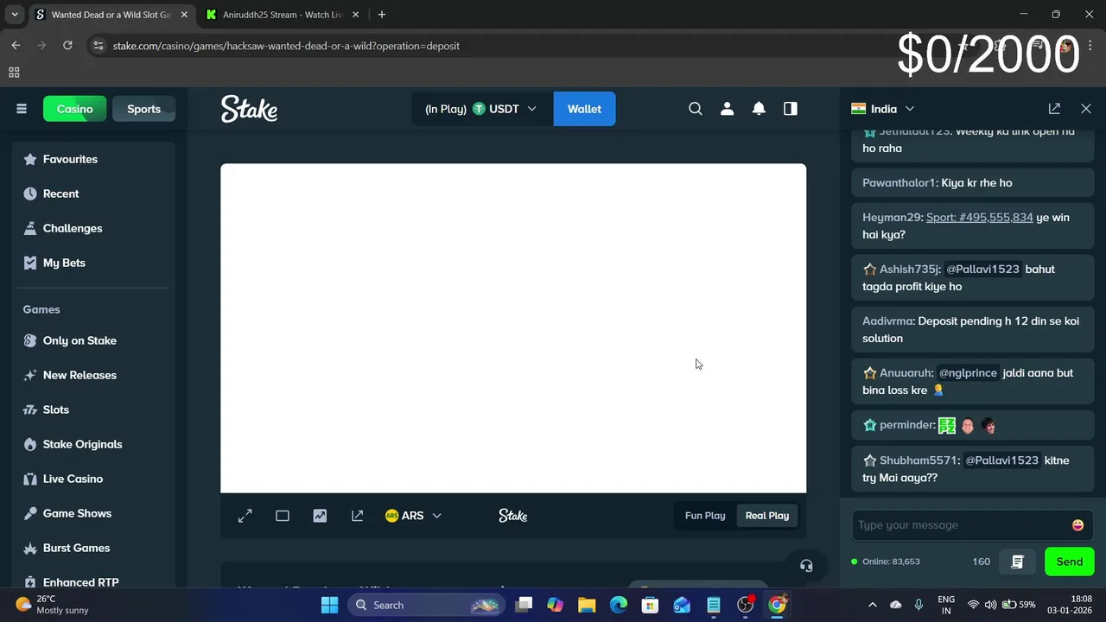
Task: Open the user profile icon
Action: point(728,109)
